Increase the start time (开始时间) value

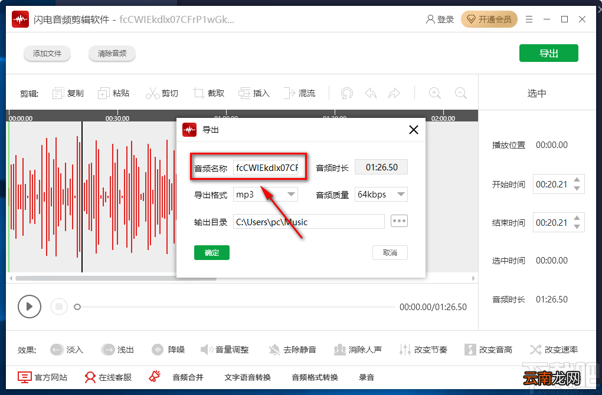pyautogui.click(x=577, y=180)
